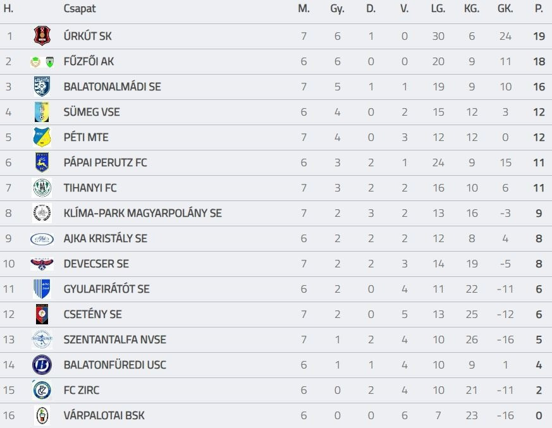Click the Tihanyi FC round emblem

coord(42,188)
